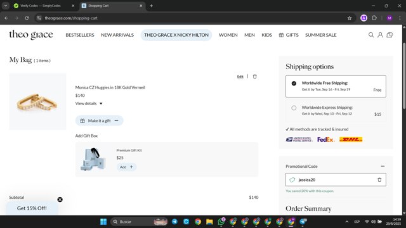Open the KIDS menu
This screenshot has width=406, height=228.
(x=266, y=35)
